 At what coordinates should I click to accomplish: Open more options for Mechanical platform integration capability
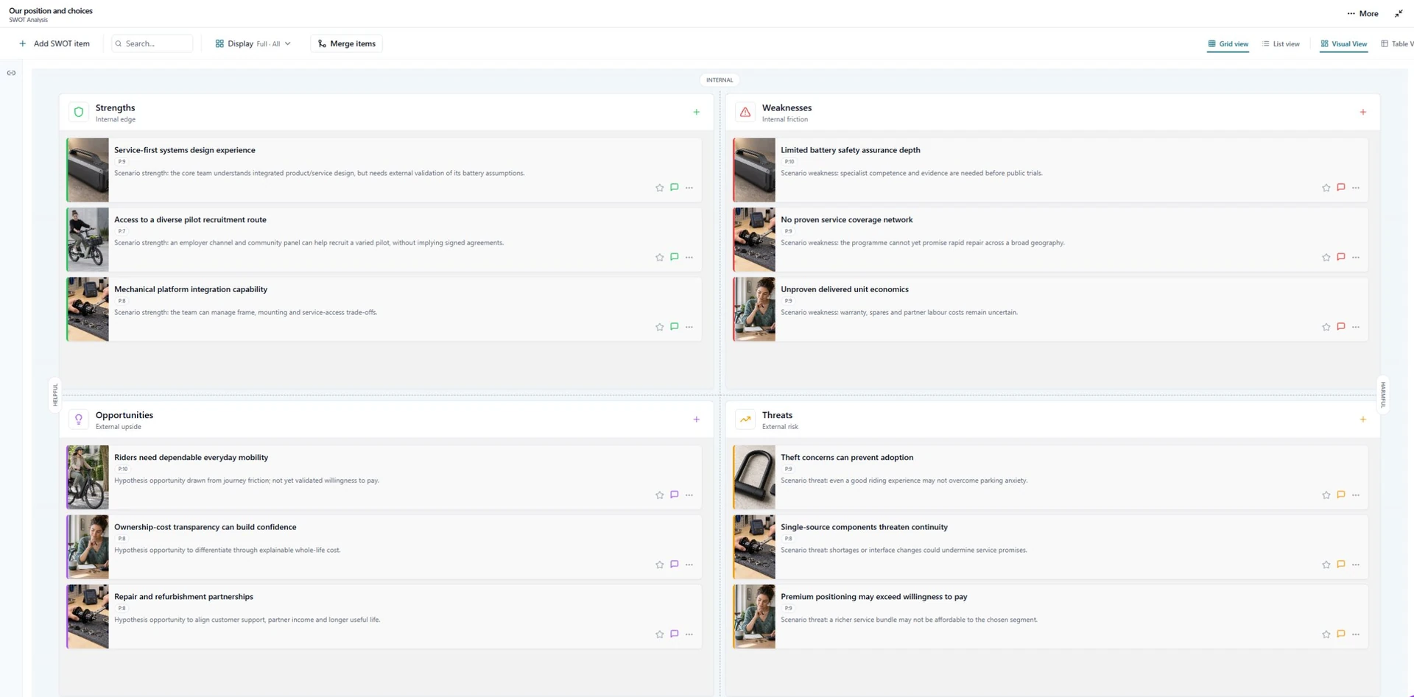(689, 327)
